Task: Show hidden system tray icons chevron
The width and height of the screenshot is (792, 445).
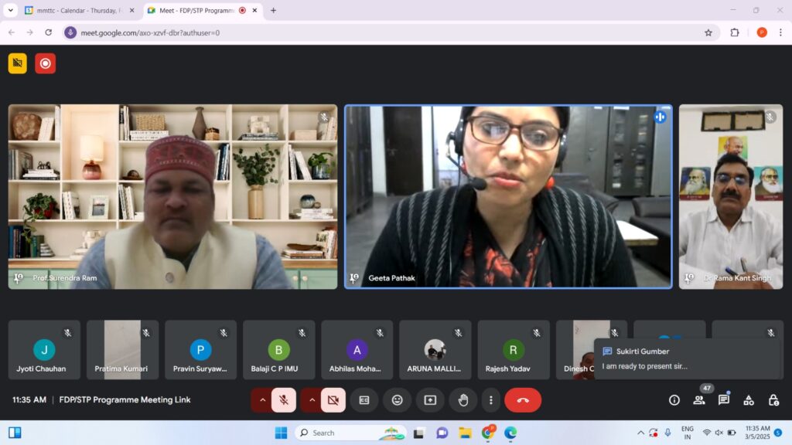Action: (640, 433)
